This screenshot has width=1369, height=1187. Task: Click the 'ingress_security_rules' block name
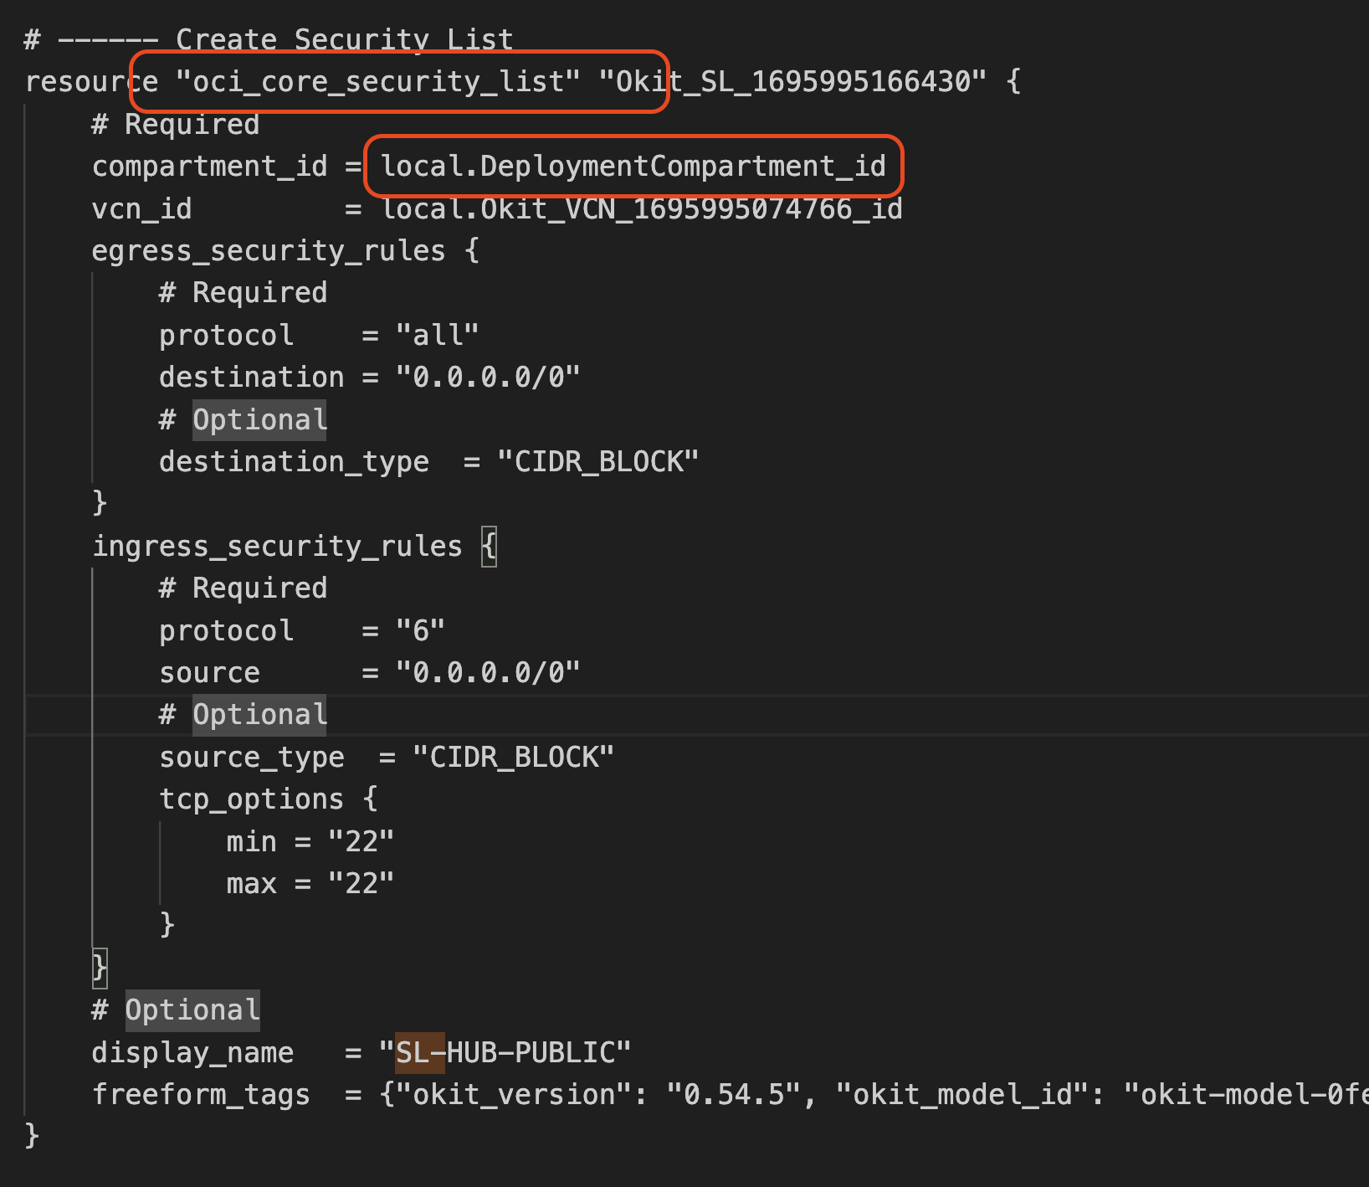pos(277,547)
